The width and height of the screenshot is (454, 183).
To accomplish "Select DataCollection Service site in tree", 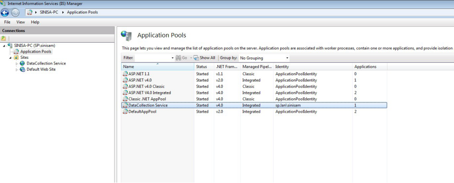I will coord(46,63).
